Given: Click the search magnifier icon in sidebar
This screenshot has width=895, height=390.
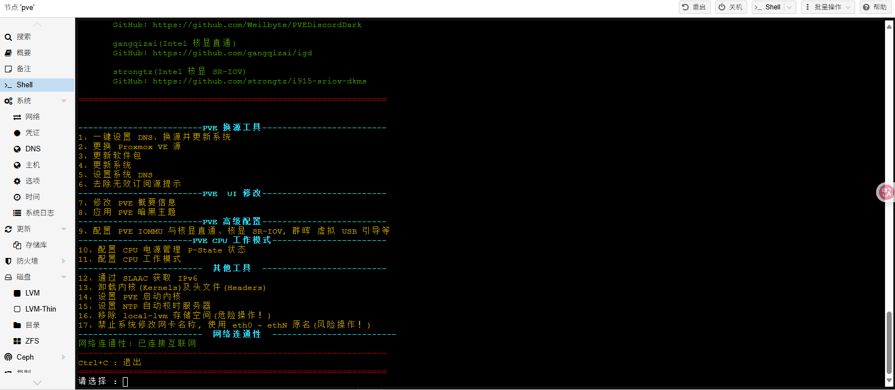Looking at the screenshot, I should [8, 37].
